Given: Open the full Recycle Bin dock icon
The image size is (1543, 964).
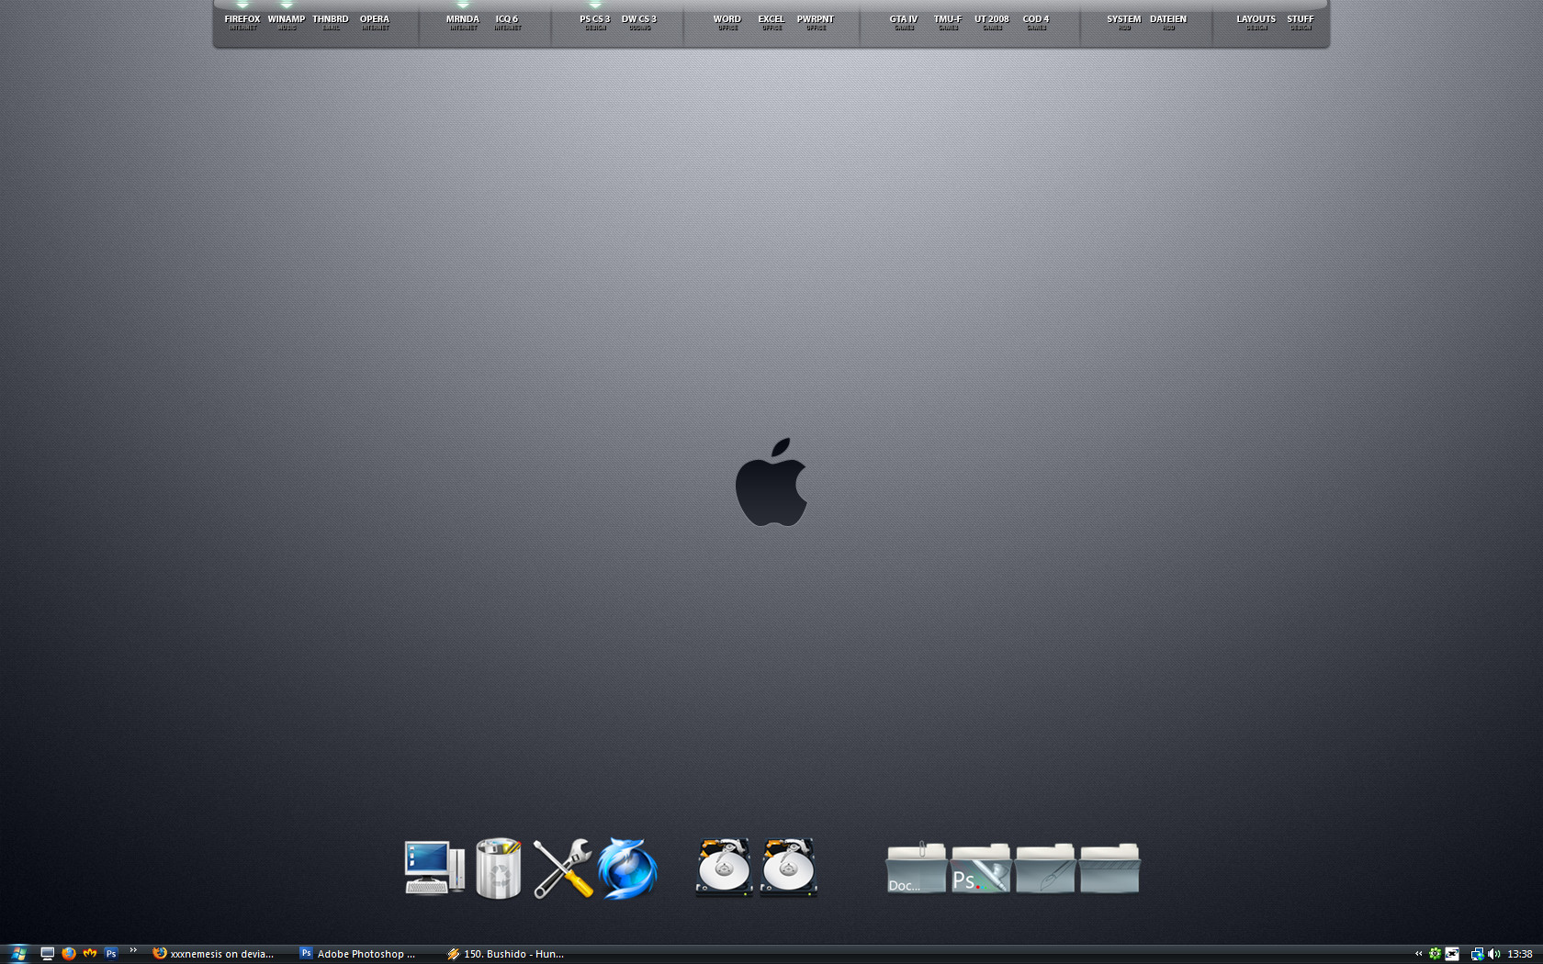Looking at the screenshot, I should click(x=499, y=868).
